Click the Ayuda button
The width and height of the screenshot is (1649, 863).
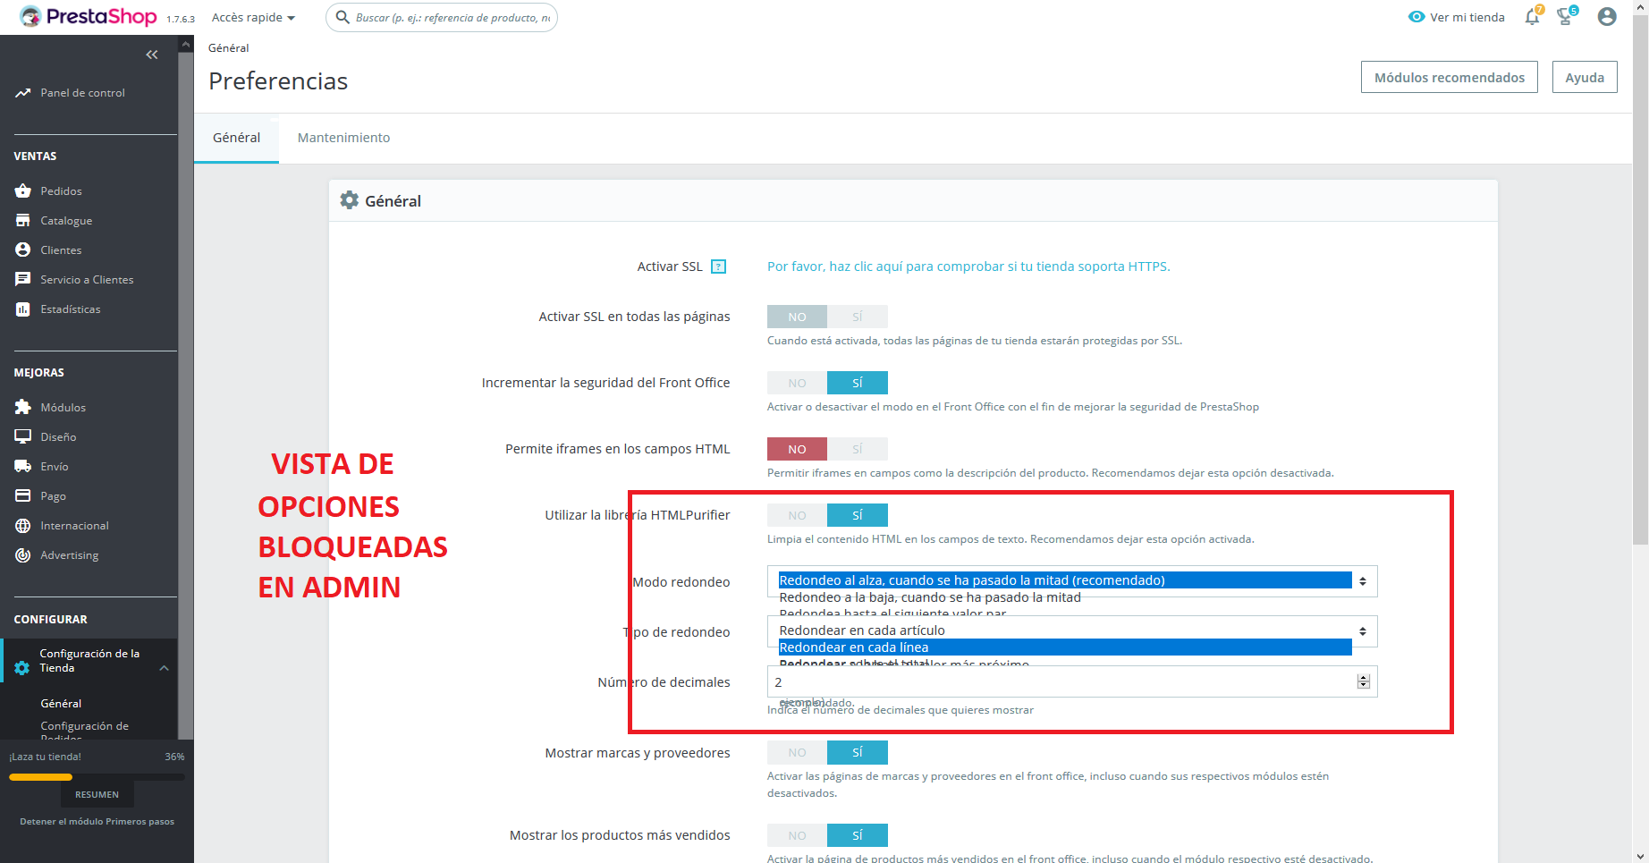[1585, 78]
